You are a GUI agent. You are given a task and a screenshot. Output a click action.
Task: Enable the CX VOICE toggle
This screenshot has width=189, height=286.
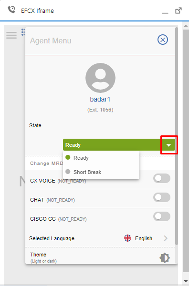click(162, 178)
